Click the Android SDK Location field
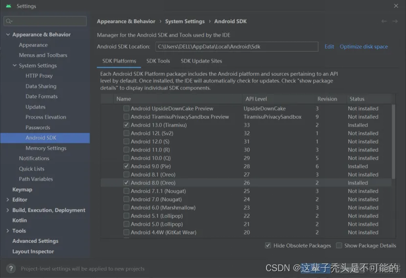The width and height of the screenshot is (406, 278). pyautogui.click(x=237, y=46)
